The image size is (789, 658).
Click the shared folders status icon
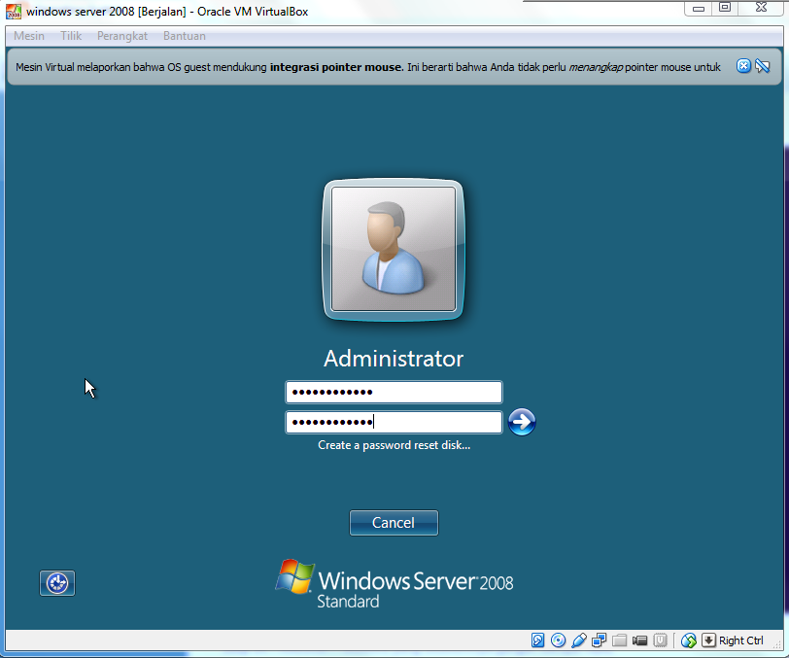(x=619, y=641)
